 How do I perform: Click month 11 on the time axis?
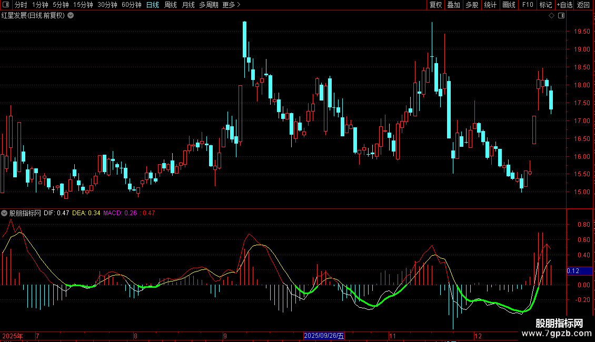click(392, 336)
